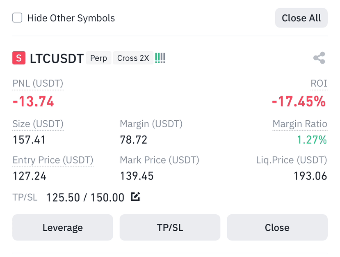Open the Leverage adjustment button
The height and width of the screenshot is (257, 340).
(63, 227)
